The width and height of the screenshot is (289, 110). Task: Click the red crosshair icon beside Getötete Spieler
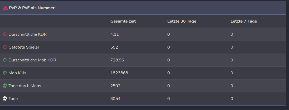tap(5, 47)
